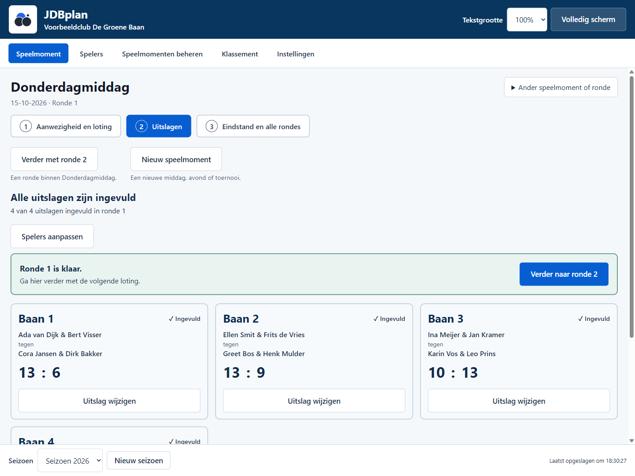Click the page vertical scrollbar thumb
This screenshot has width=635, height=476.
(x=631, y=207)
